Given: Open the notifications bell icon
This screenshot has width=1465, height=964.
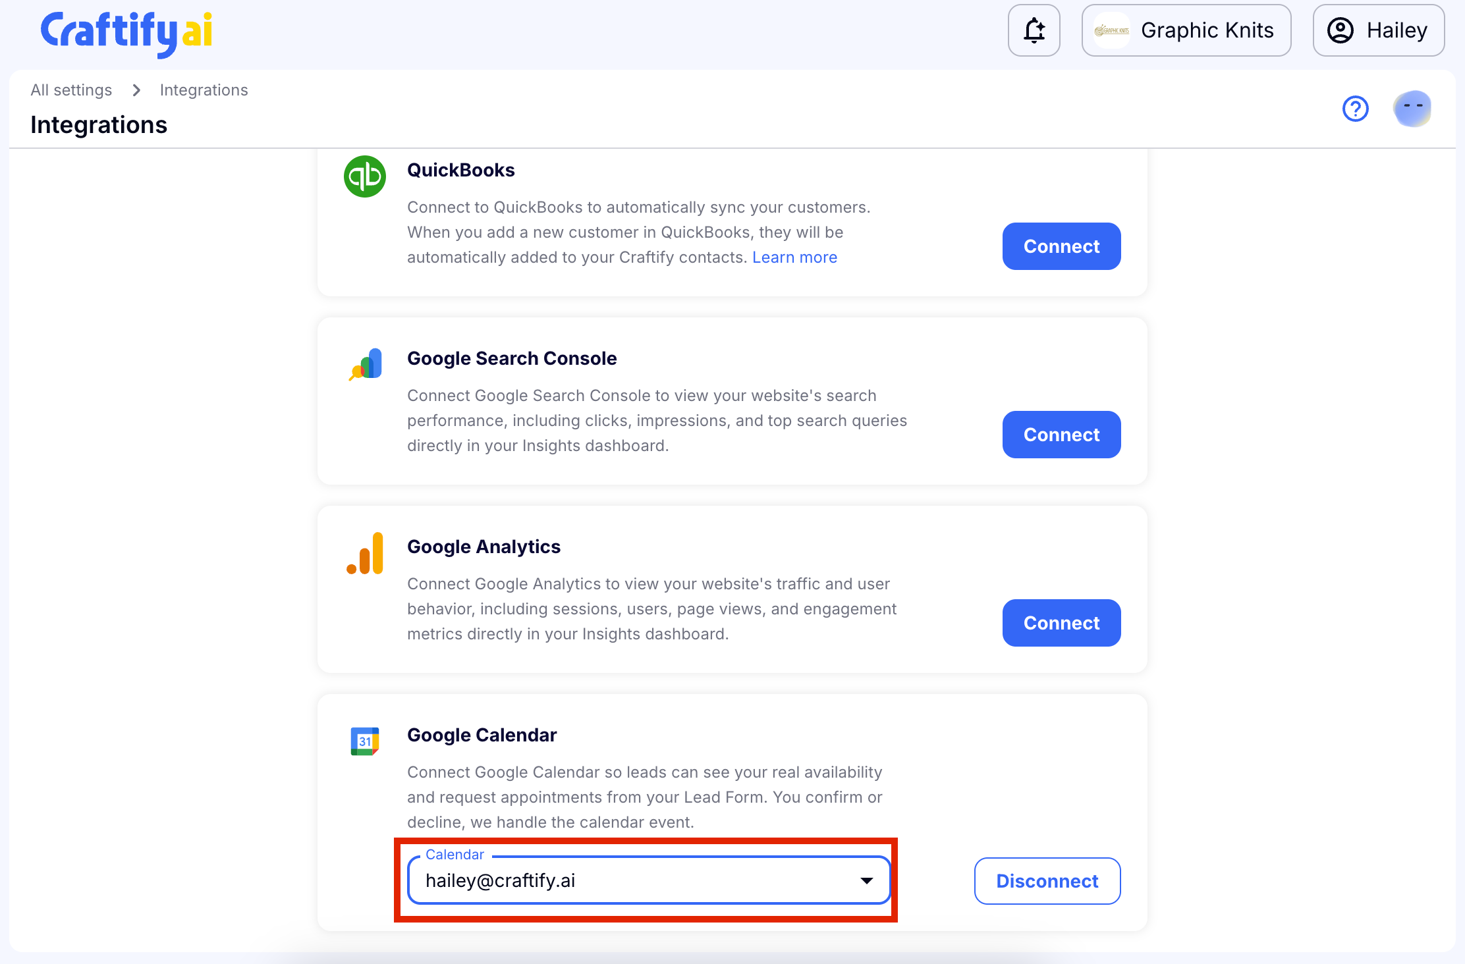Looking at the screenshot, I should tap(1034, 30).
